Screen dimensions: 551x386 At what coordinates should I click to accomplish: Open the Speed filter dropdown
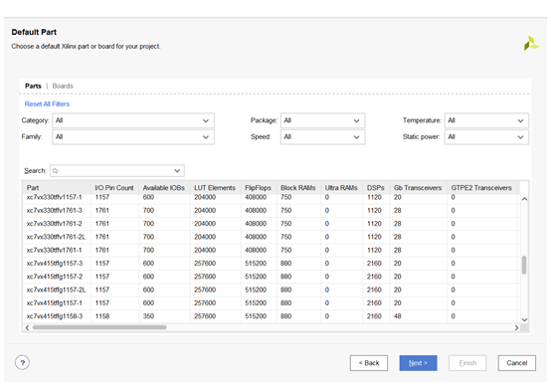322,137
